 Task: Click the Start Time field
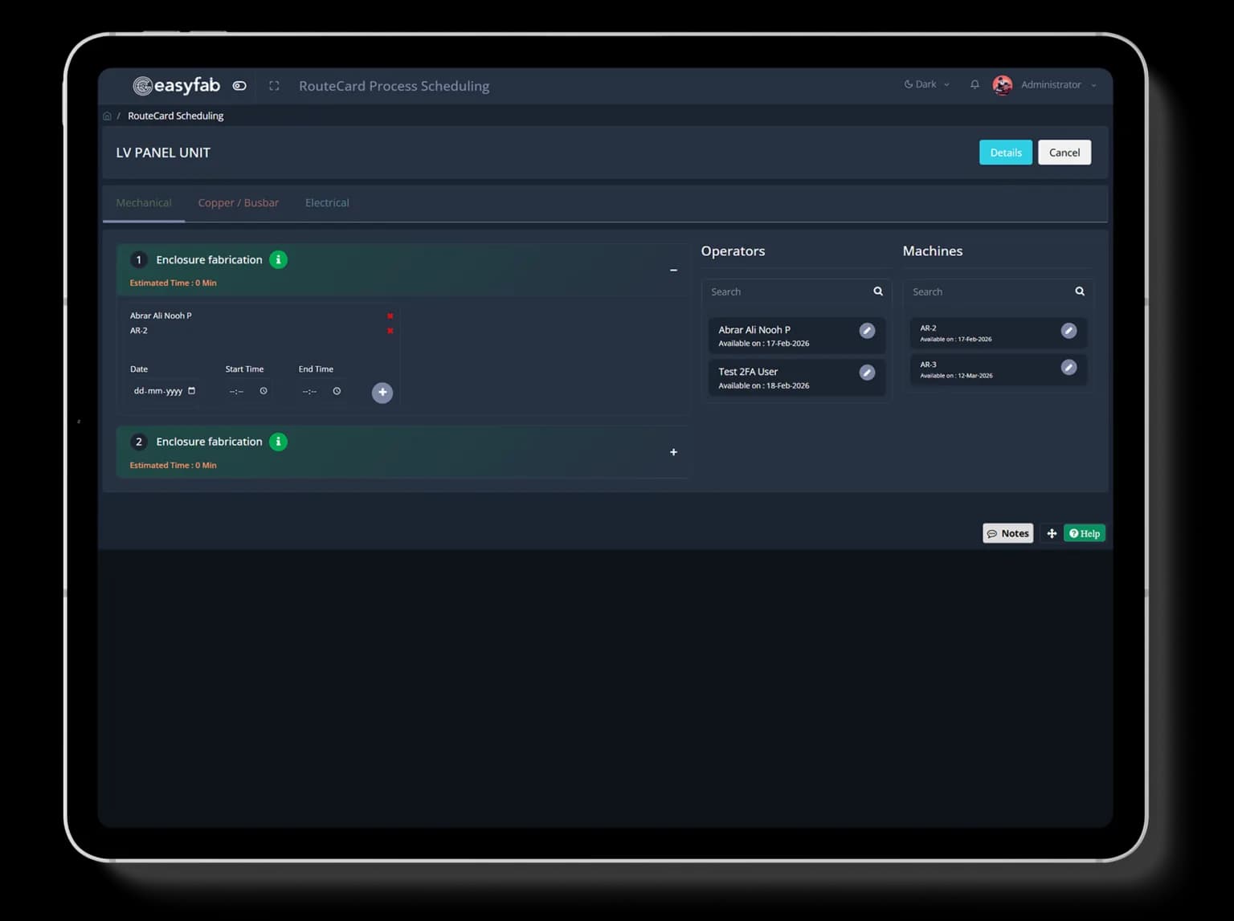point(247,391)
